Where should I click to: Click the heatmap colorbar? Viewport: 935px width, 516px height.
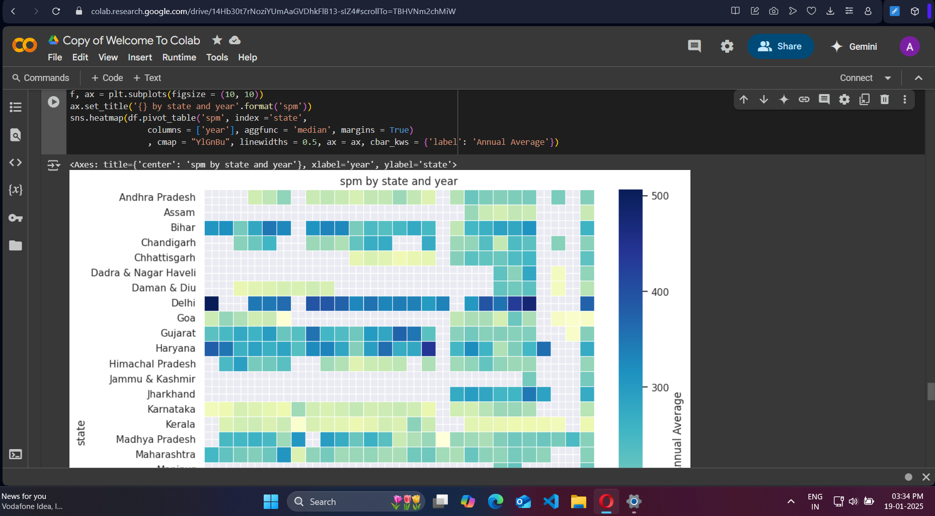[631, 328]
